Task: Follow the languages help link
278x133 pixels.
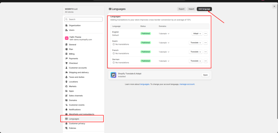Action: [x=145, y=84]
